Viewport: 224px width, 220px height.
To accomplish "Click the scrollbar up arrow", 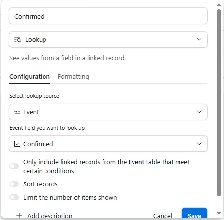I will 219,5.
